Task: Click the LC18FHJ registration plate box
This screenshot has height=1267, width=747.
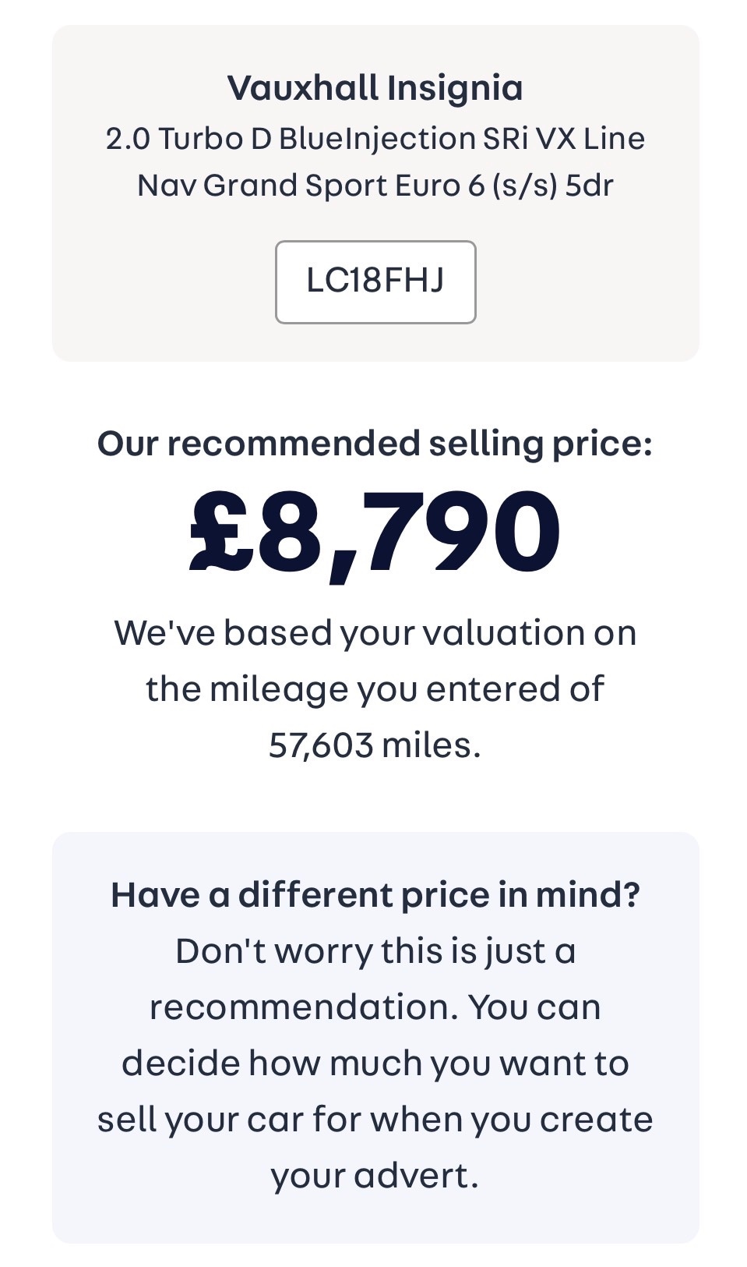Action: (375, 281)
